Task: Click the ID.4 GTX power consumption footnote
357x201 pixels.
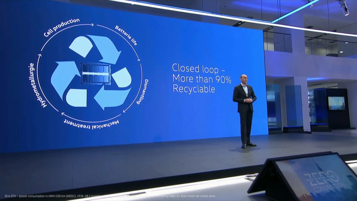Action: (x=110, y=196)
